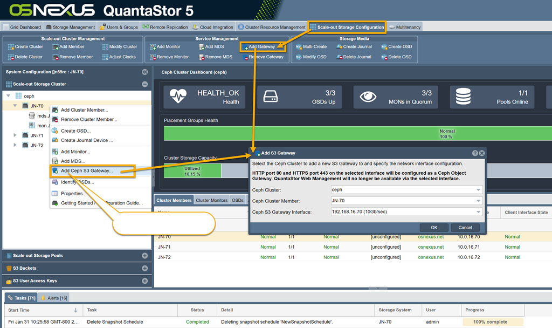This screenshot has height=328, width=552.
Task: Select Scale-out Storage Configuration tab
Action: tap(347, 27)
